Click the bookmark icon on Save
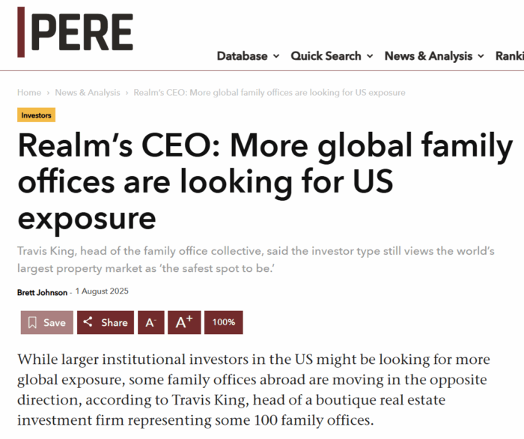Viewport: 524px width, 439px height. tap(32, 323)
